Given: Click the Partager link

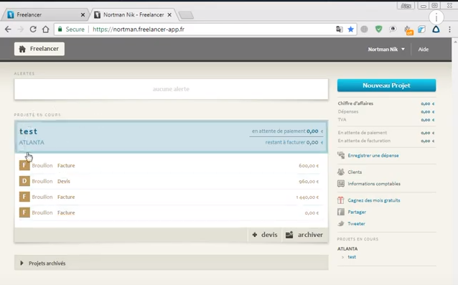Looking at the screenshot, I should 357,212.
